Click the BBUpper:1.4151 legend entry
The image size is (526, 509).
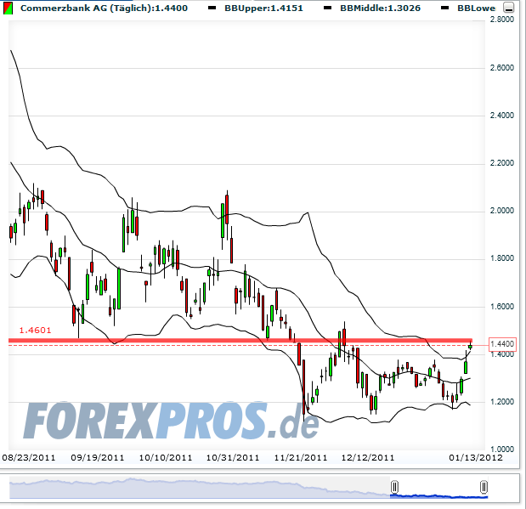[x=263, y=8]
